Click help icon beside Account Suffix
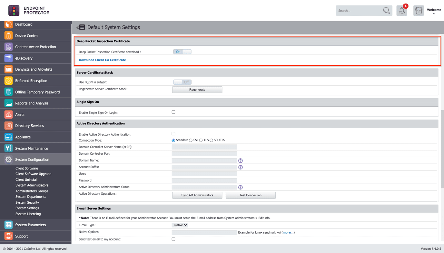 [x=241, y=167]
